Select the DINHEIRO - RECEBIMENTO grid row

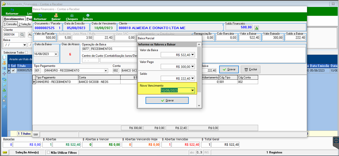(x=145, y=82)
